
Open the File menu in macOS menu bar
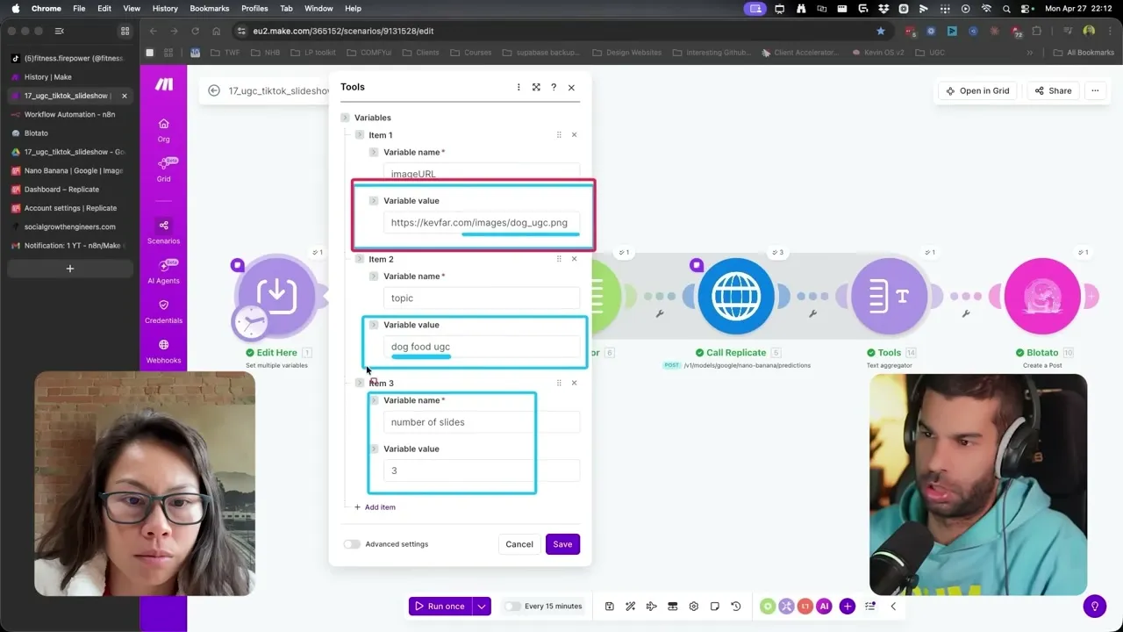coord(79,8)
